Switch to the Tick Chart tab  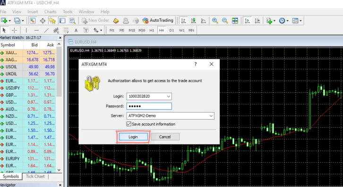[x=35, y=176]
